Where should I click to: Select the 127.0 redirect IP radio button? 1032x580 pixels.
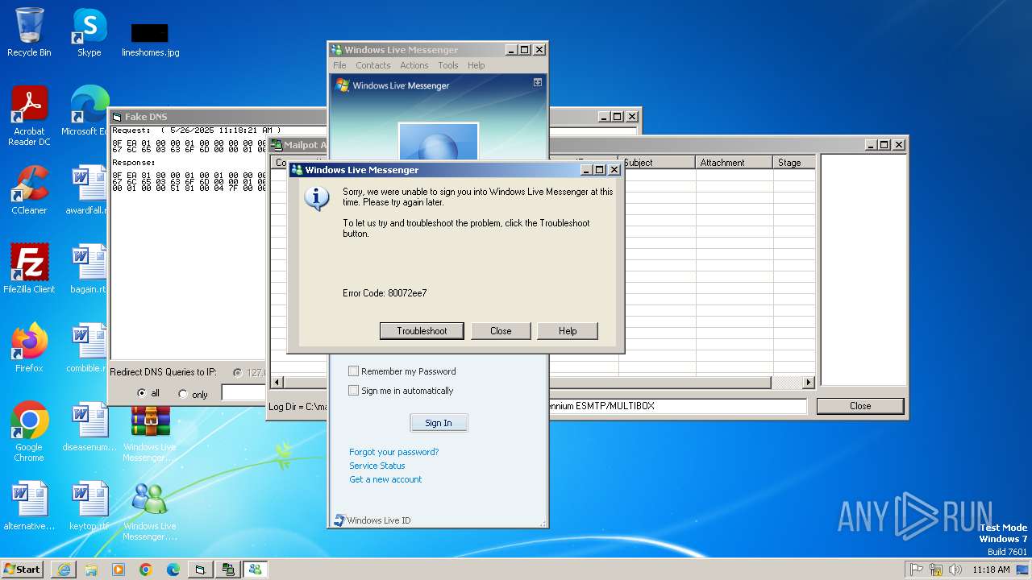coord(237,373)
